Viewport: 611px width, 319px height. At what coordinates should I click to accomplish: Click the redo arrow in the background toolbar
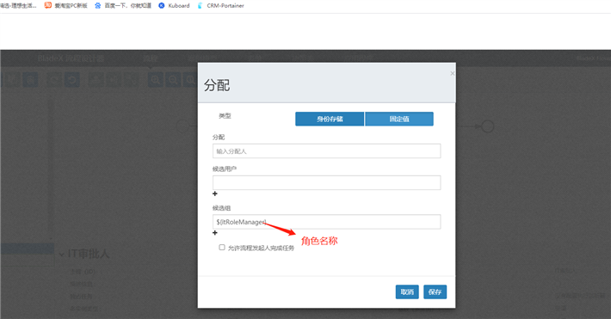54,80
